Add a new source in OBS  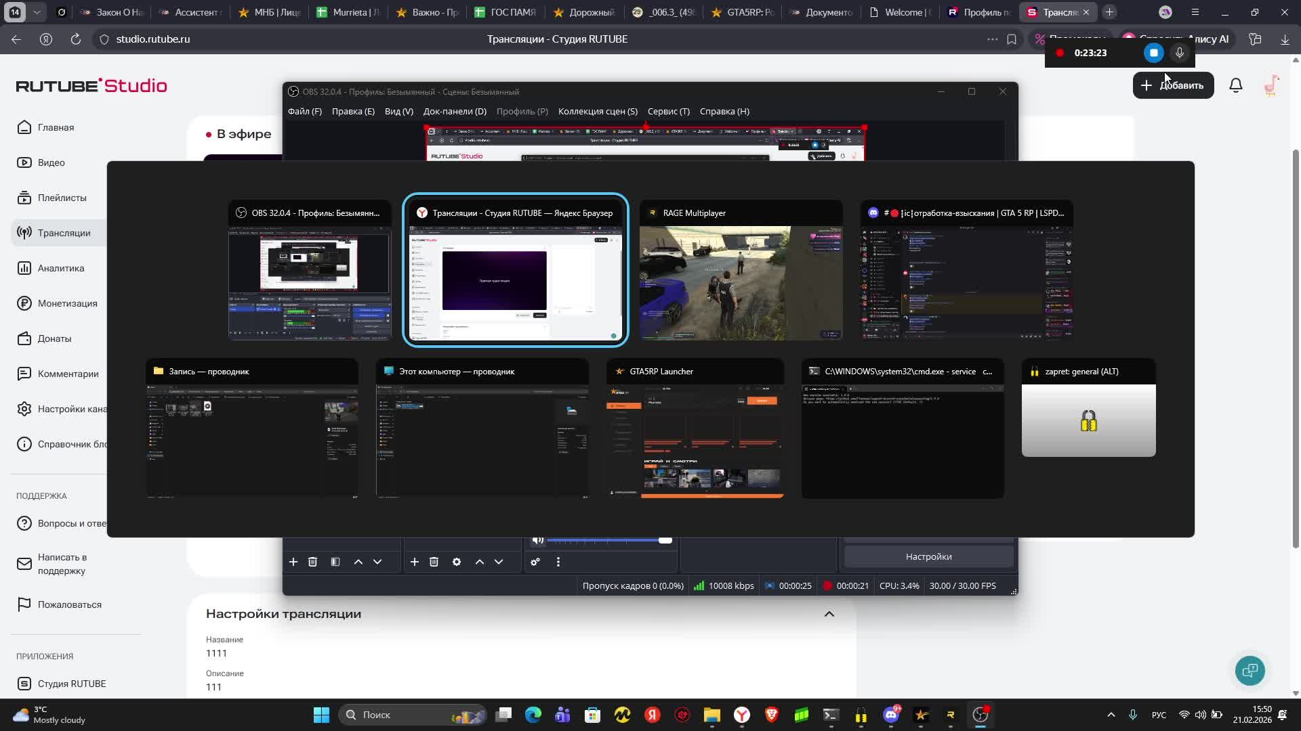click(x=415, y=562)
